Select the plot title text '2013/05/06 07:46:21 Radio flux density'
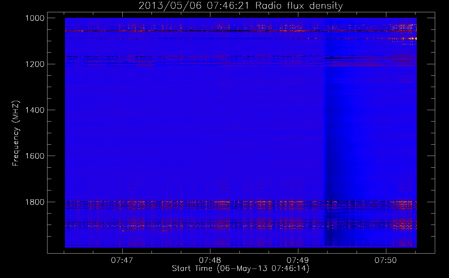Image resolution: width=449 pixels, height=278 pixels. (241, 6)
